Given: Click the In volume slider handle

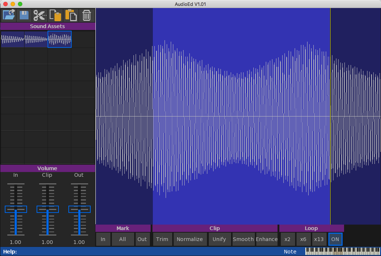Looking at the screenshot, I should [16, 209].
